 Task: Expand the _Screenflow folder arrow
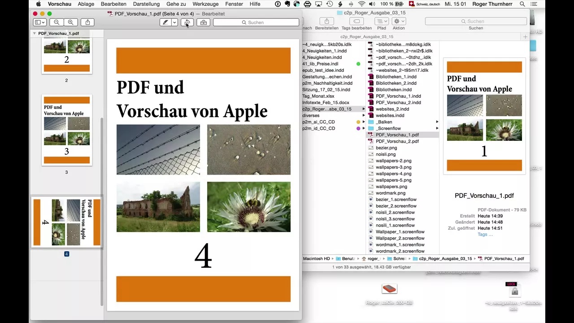[437, 128]
